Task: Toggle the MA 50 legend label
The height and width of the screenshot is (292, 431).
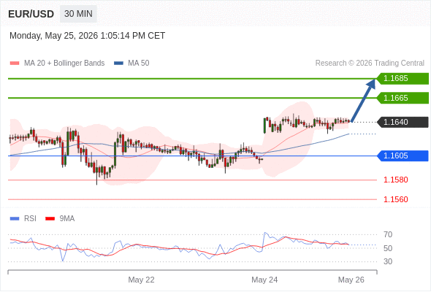Action: [x=139, y=64]
